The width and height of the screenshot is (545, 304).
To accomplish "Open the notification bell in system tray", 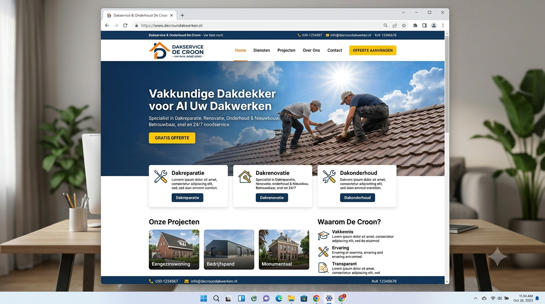I will (537, 298).
